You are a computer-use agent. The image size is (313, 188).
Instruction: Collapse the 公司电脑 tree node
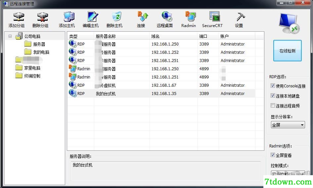(10, 36)
